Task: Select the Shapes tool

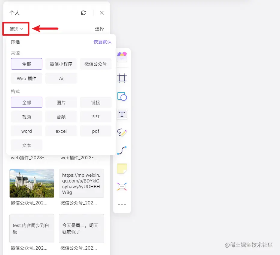Action: point(122,96)
